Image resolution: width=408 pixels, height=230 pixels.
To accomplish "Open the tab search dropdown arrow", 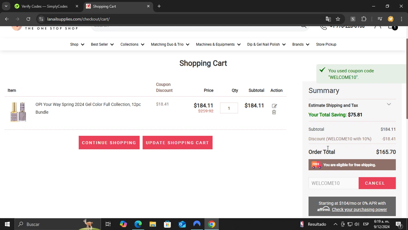I will [6, 6].
